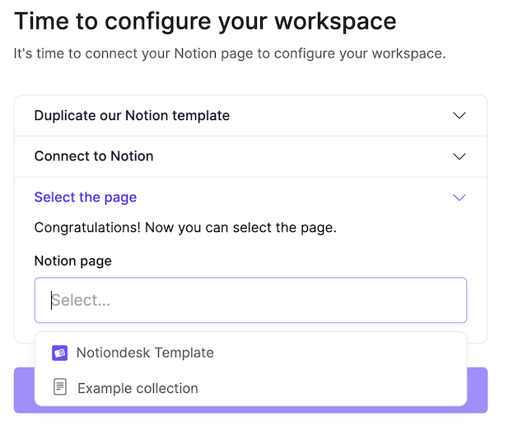Click the blinking text cursor in the Select field
527x444 pixels.
click(x=52, y=300)
